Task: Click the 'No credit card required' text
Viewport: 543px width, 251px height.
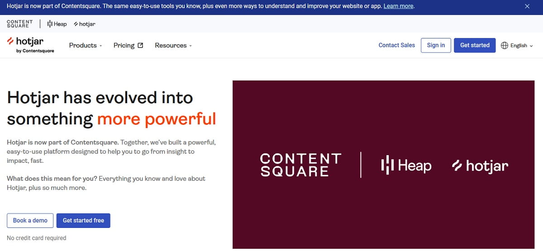Action: (x=37, y=238)
